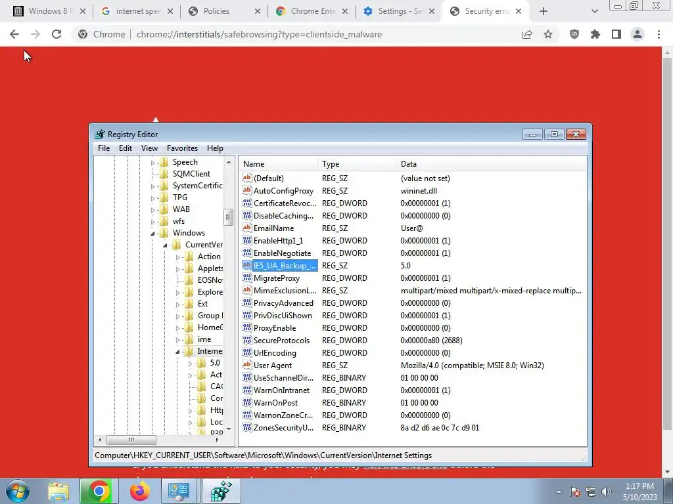Viewport: 673px width, 504px height.
Task: Open the uBlock shield extension icon
Action: pyautogui.click(x=574, y=34)
